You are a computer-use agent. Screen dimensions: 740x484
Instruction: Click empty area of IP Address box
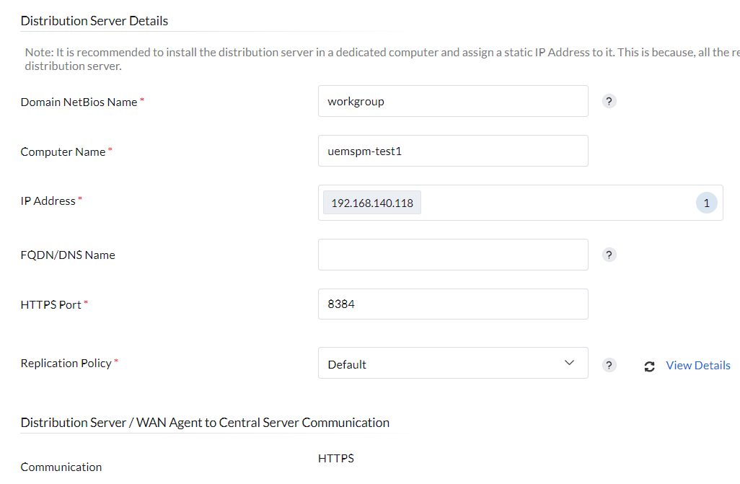pos(555,203)
